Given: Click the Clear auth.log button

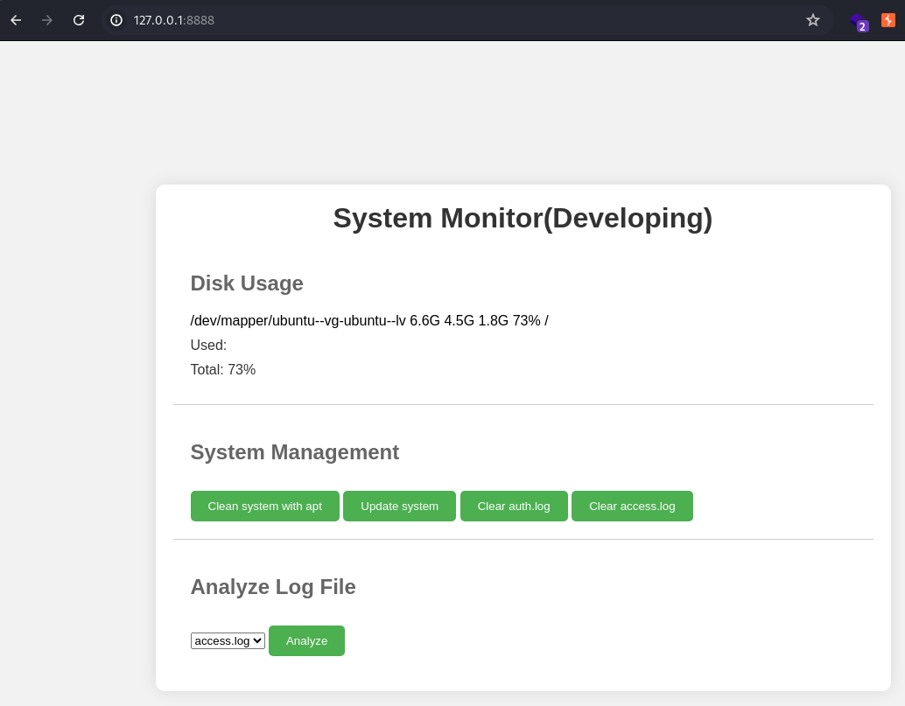Looking at the screenshot, I should [514, 506].
